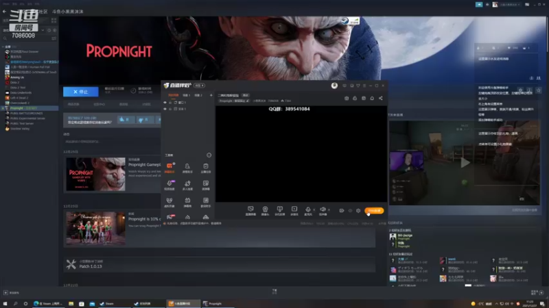Click the record video icon
This screenshot has height=308, width=549.
coord(341,211)
